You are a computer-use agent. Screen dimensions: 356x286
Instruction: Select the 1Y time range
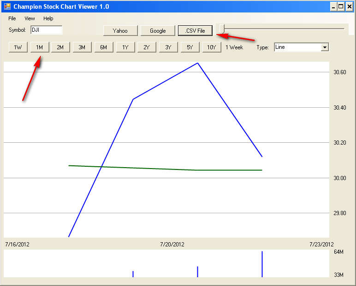coord(125,47)
